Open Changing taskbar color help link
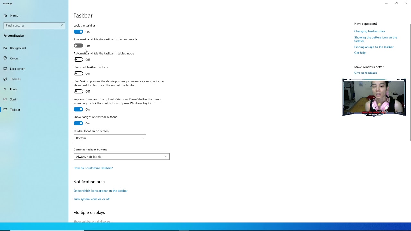 370,31
